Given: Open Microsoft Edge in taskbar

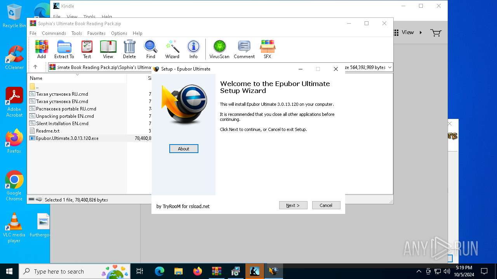Looking at the screenshot, I should pos(160,271).
